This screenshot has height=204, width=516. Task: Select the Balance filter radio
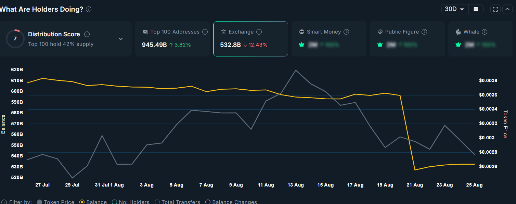pyautogui.click(x=82, y=202)
